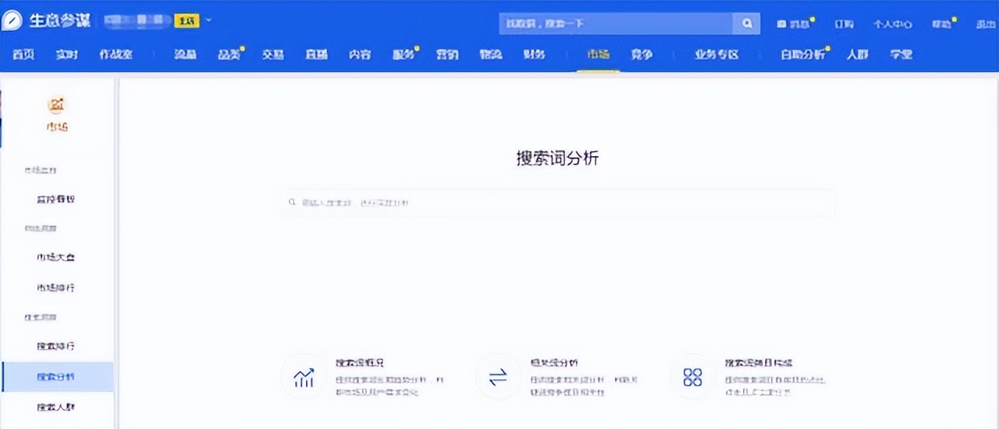Select the 物流 tab
This screenshot has width=999, height=429.
[490, 55]
